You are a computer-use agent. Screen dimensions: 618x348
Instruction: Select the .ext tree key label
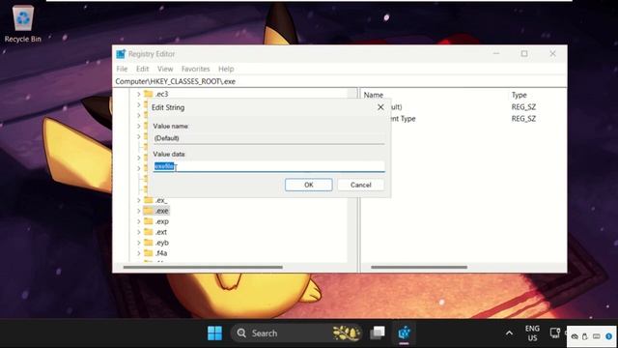(161, 232)
